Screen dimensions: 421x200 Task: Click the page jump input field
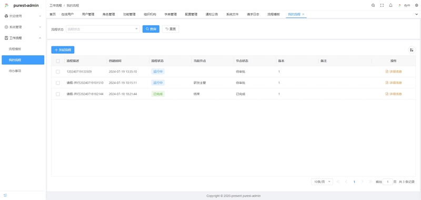pyautogui.click(x=388, y=182)
